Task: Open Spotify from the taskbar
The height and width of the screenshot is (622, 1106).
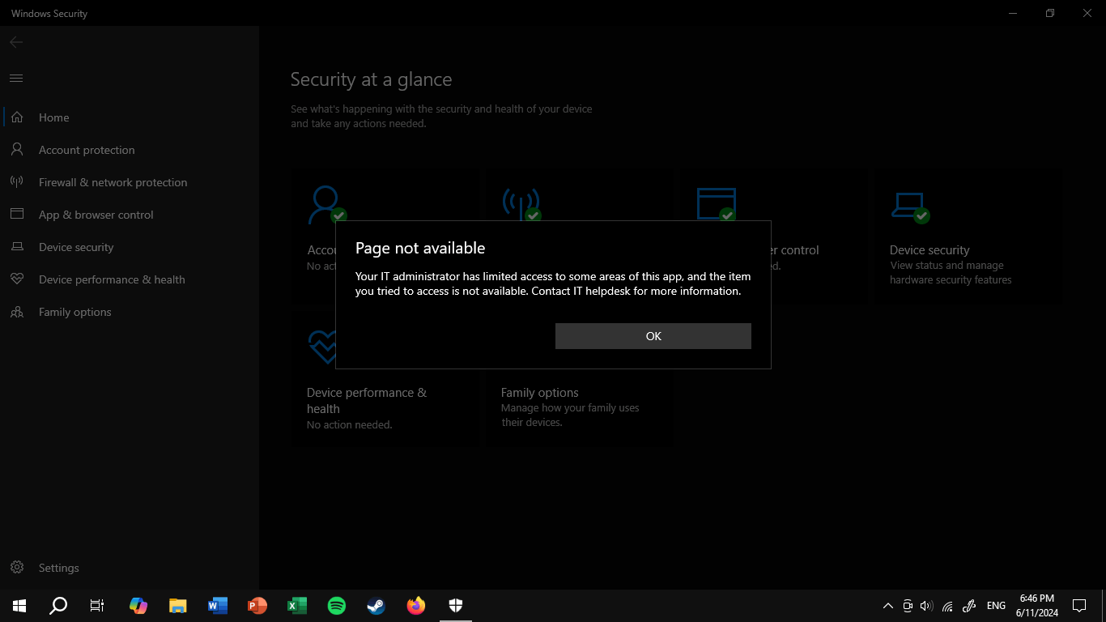Action: pyautogui.click(x=337, y=605)
